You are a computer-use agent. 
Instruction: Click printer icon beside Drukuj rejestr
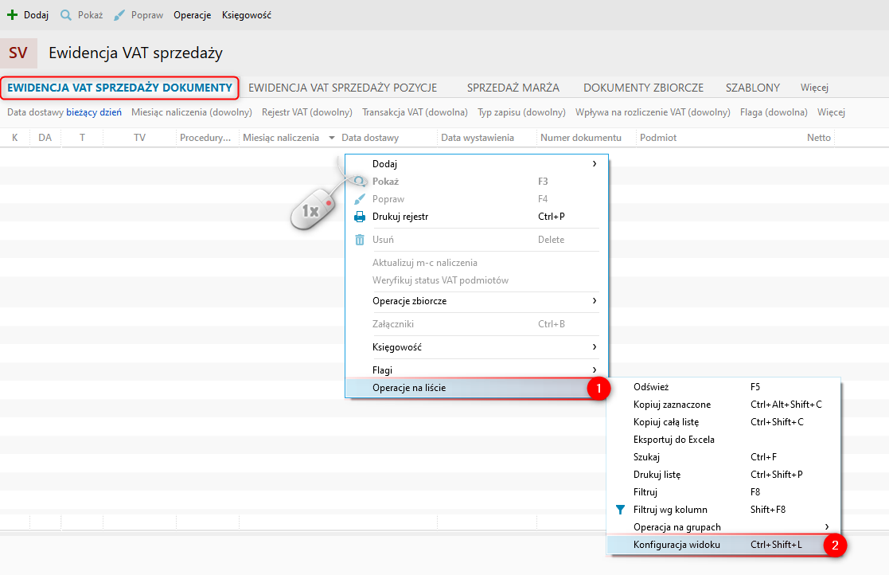pyautogui.click(x=360, y=217)
